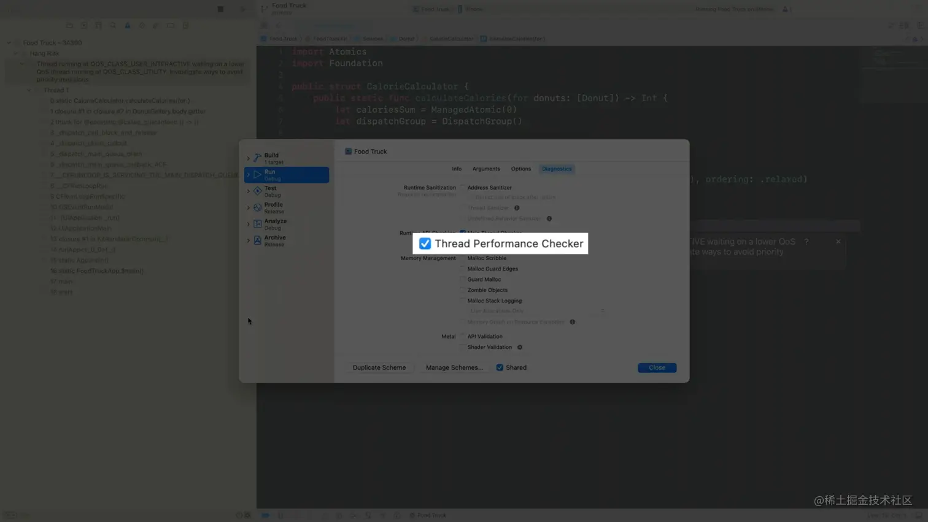Image resolution: width=928 pixels, height=522 pixels.
Task: Open Project navigator in Xcode window
Action: click(69, 26)
